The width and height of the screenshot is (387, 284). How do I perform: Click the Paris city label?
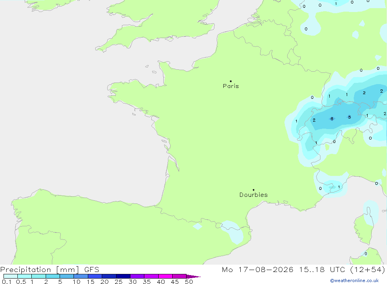231,86
